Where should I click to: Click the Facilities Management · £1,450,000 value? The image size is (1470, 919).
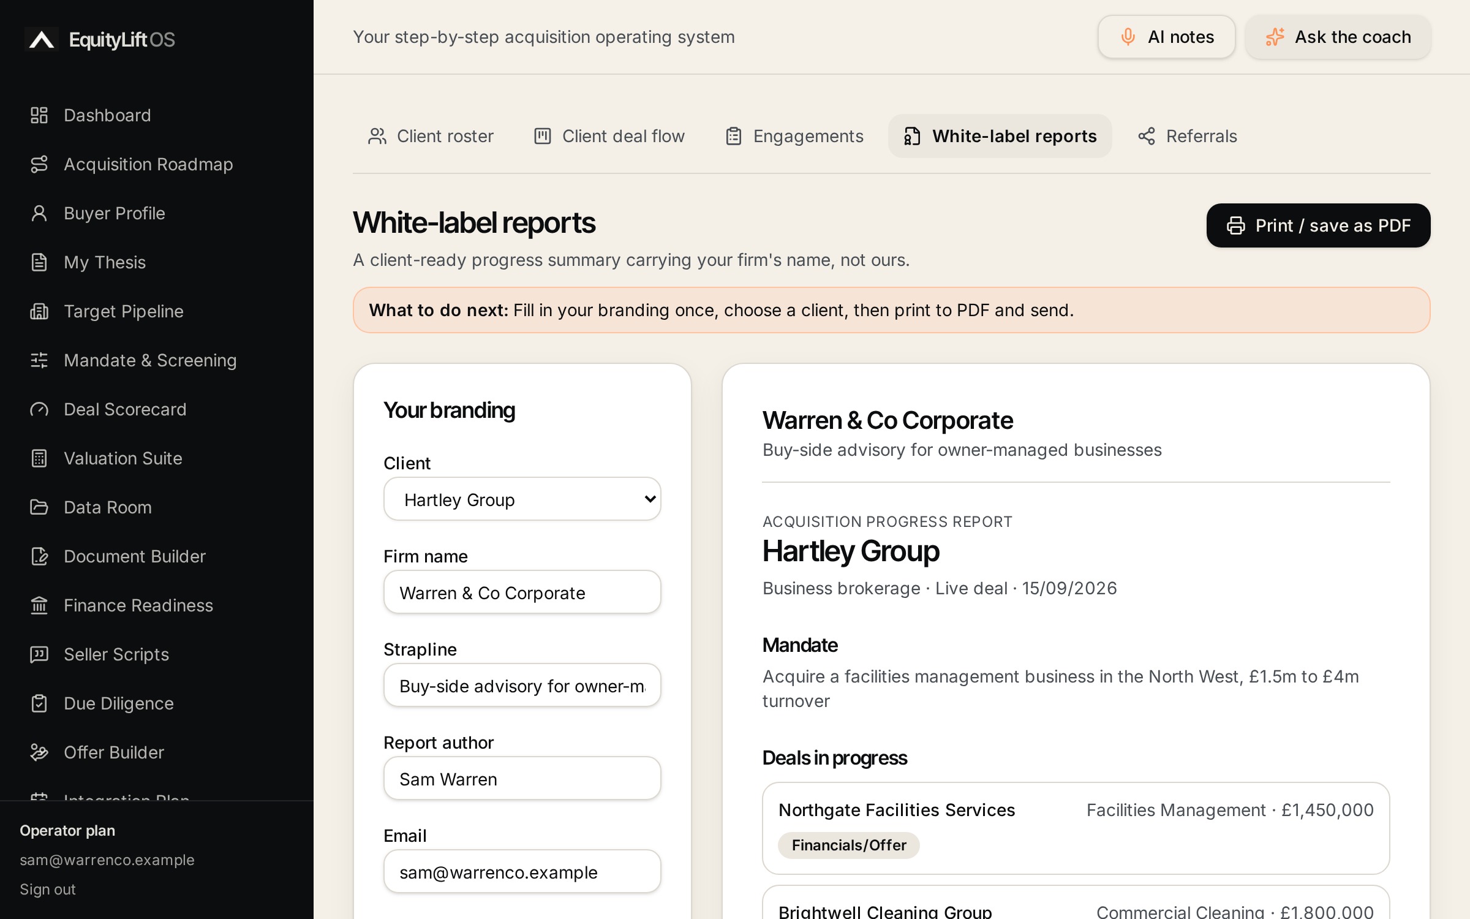pos(1230,810)
